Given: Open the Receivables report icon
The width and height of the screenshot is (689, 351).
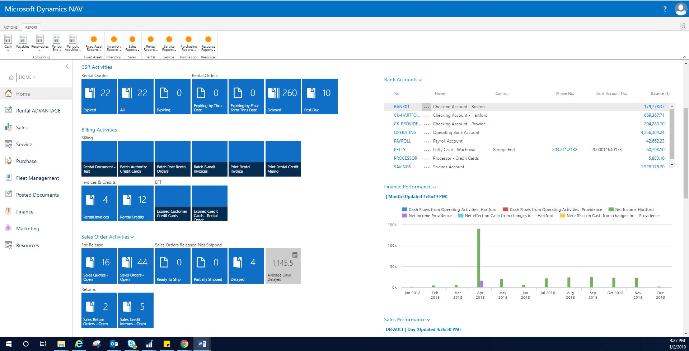Looking at the screenshot, I should [40, 39].
